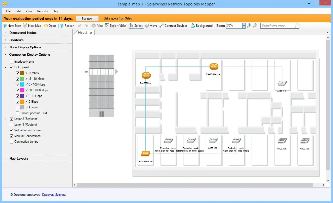Toggle the >10 - 100 Mbps checkbox

17,84
